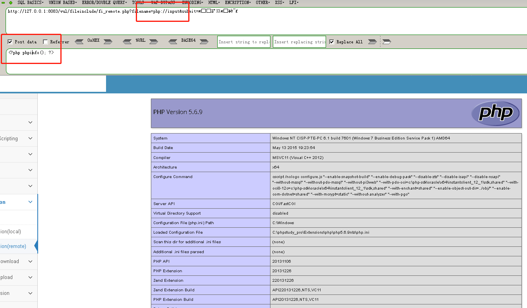Viewport: 527px width, 308px height.
Task: Toggle the Replace All checkbox
Action: coord(332,41)
